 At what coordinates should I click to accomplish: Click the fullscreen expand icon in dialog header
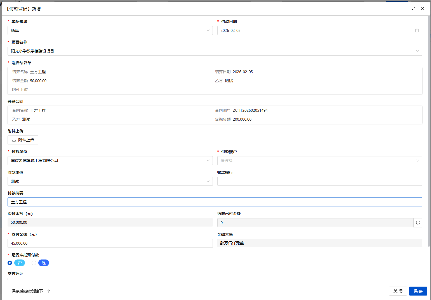click(x=414, y=8)
